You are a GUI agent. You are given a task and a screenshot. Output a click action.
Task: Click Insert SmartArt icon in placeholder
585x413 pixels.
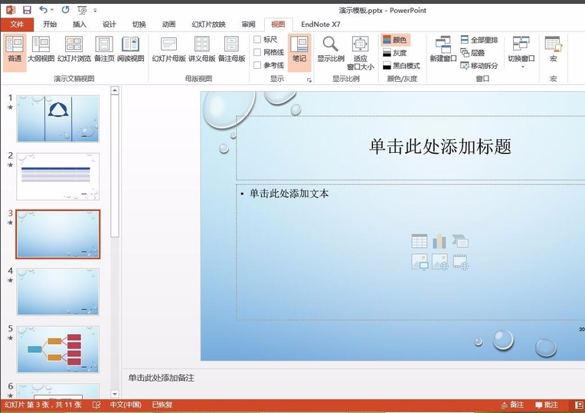[460, 241]
